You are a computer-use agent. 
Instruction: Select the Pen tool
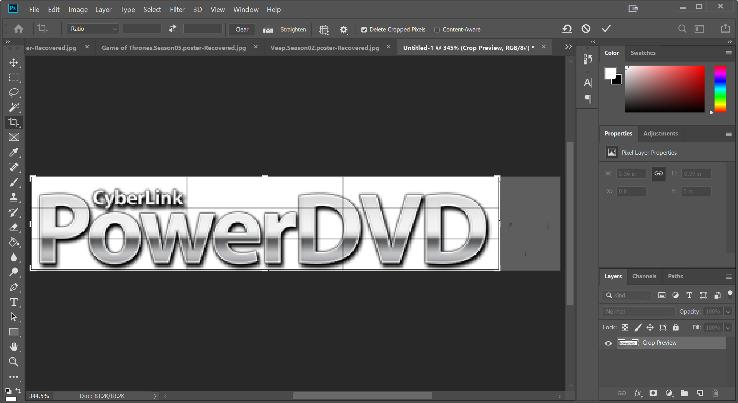click(14, 287)
